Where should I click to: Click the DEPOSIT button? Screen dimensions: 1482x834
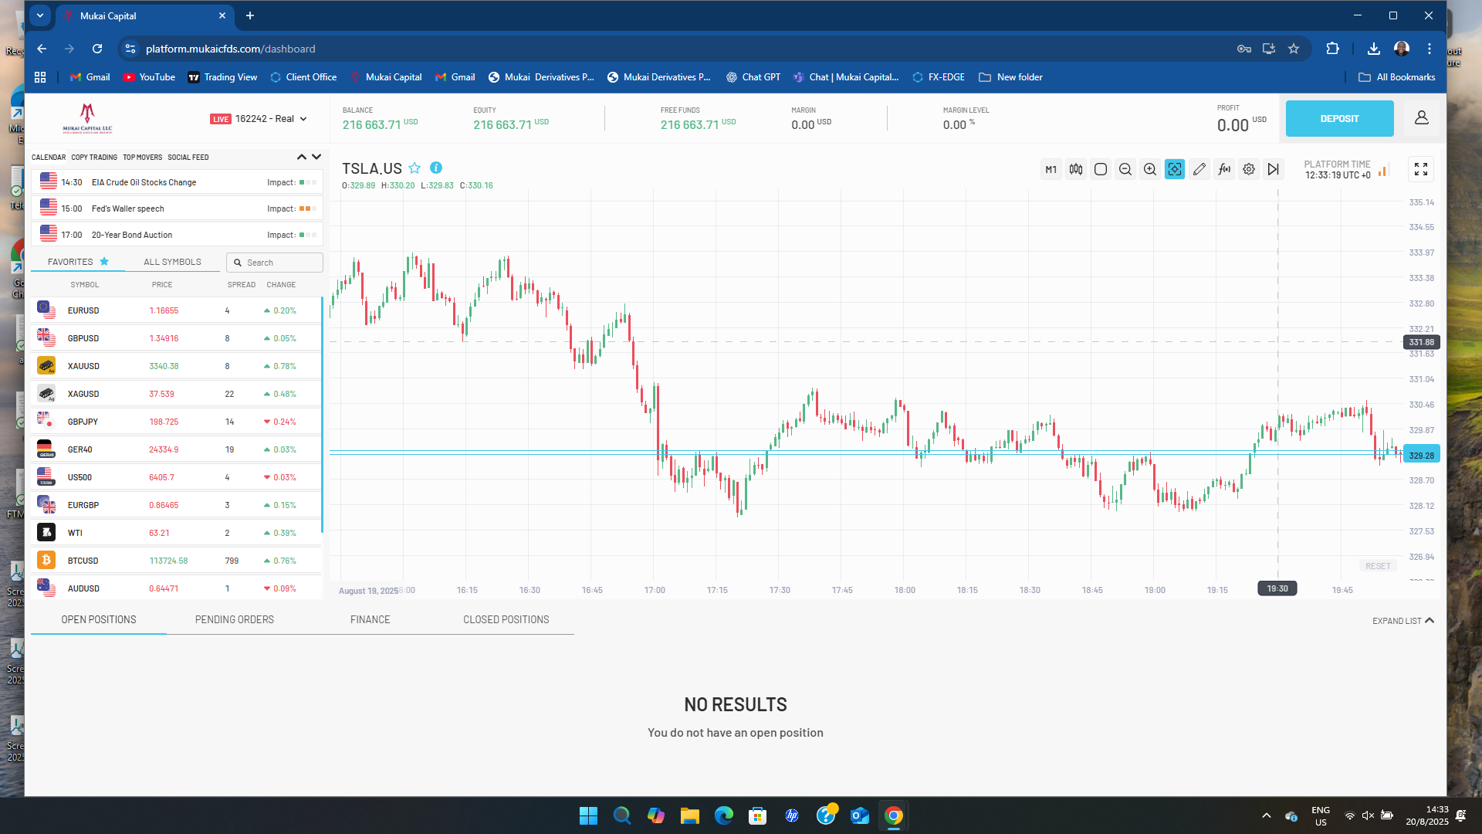coord(1339,118)
